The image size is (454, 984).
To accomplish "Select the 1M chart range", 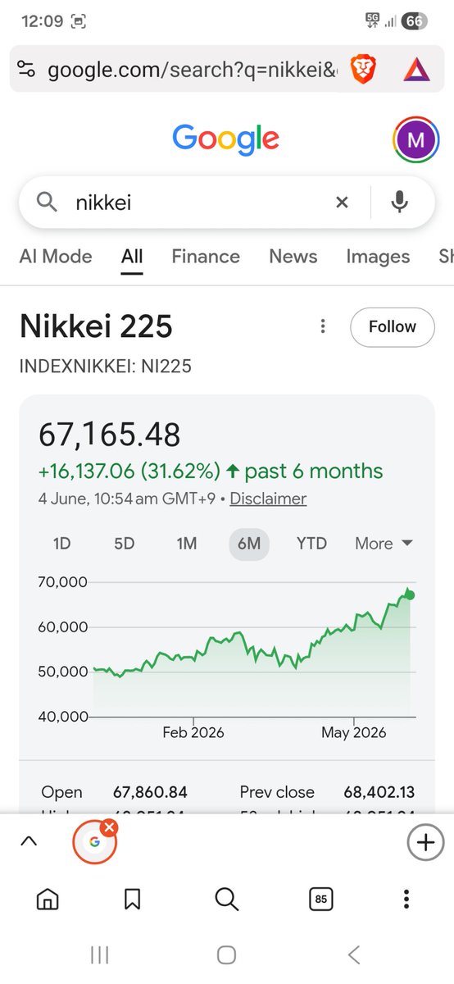I will (x=187, y=544).
